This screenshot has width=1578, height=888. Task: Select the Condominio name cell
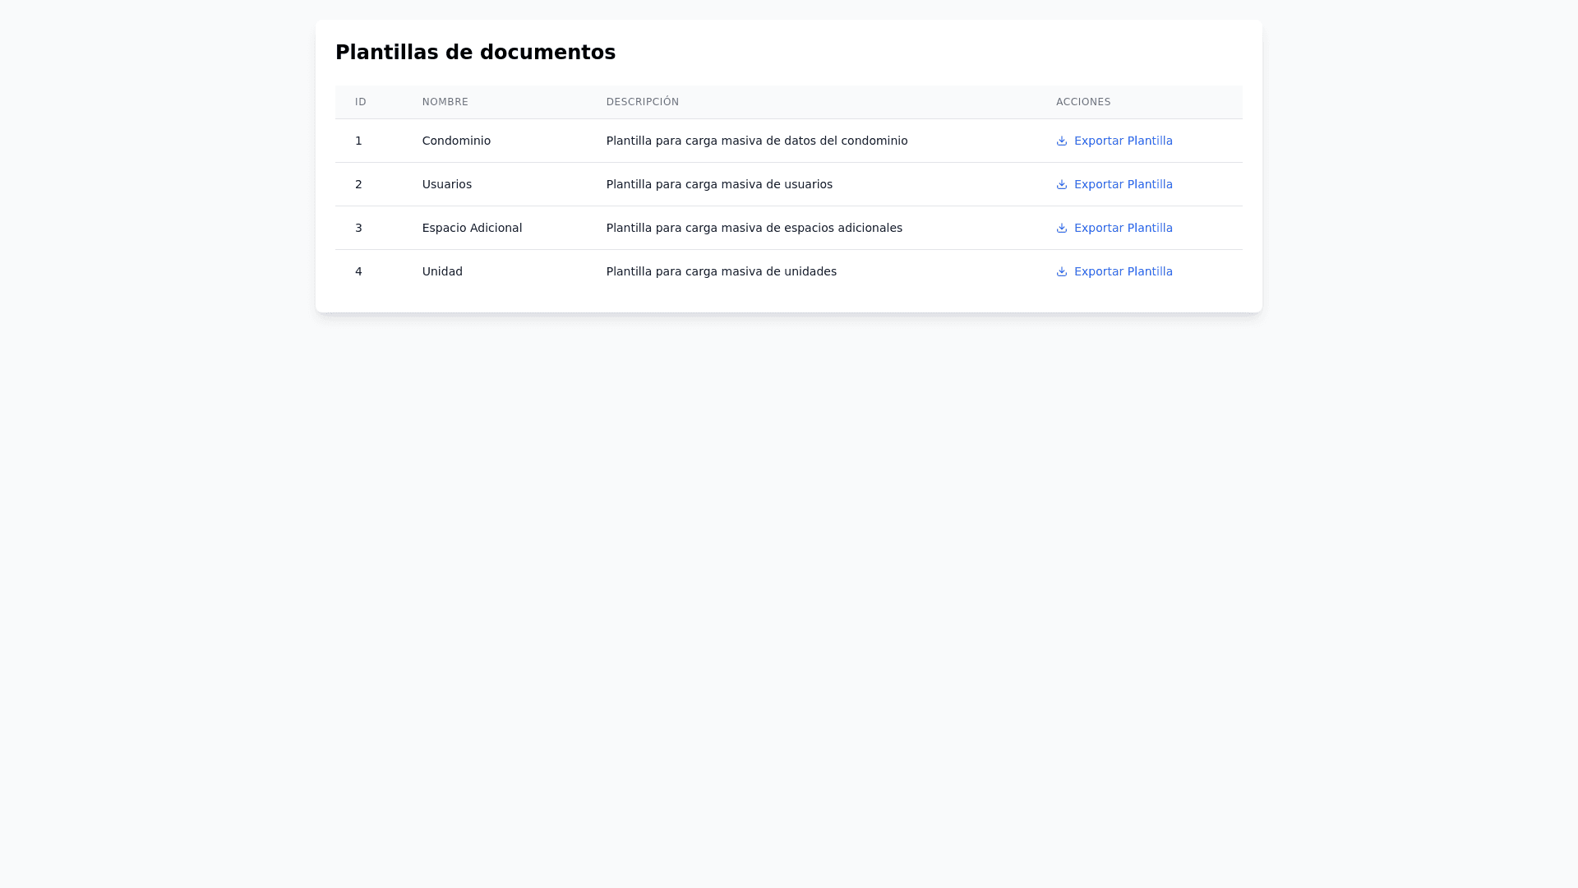456,141
